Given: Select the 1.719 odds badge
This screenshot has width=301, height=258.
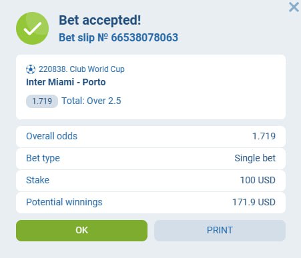Looking at the screenshot, I should coord(42,101).
